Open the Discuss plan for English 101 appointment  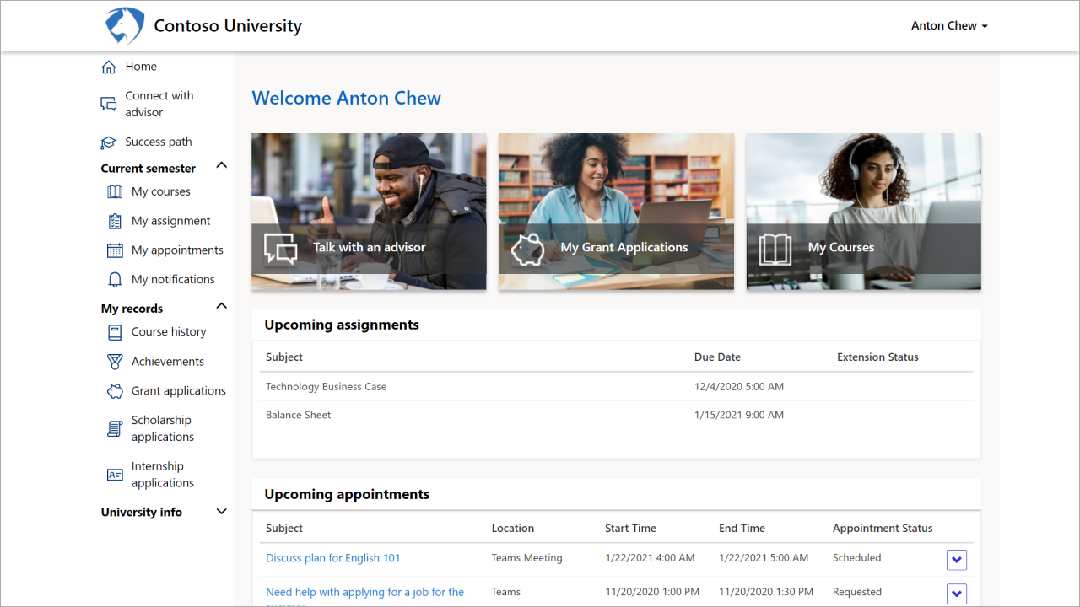(332, 557)
